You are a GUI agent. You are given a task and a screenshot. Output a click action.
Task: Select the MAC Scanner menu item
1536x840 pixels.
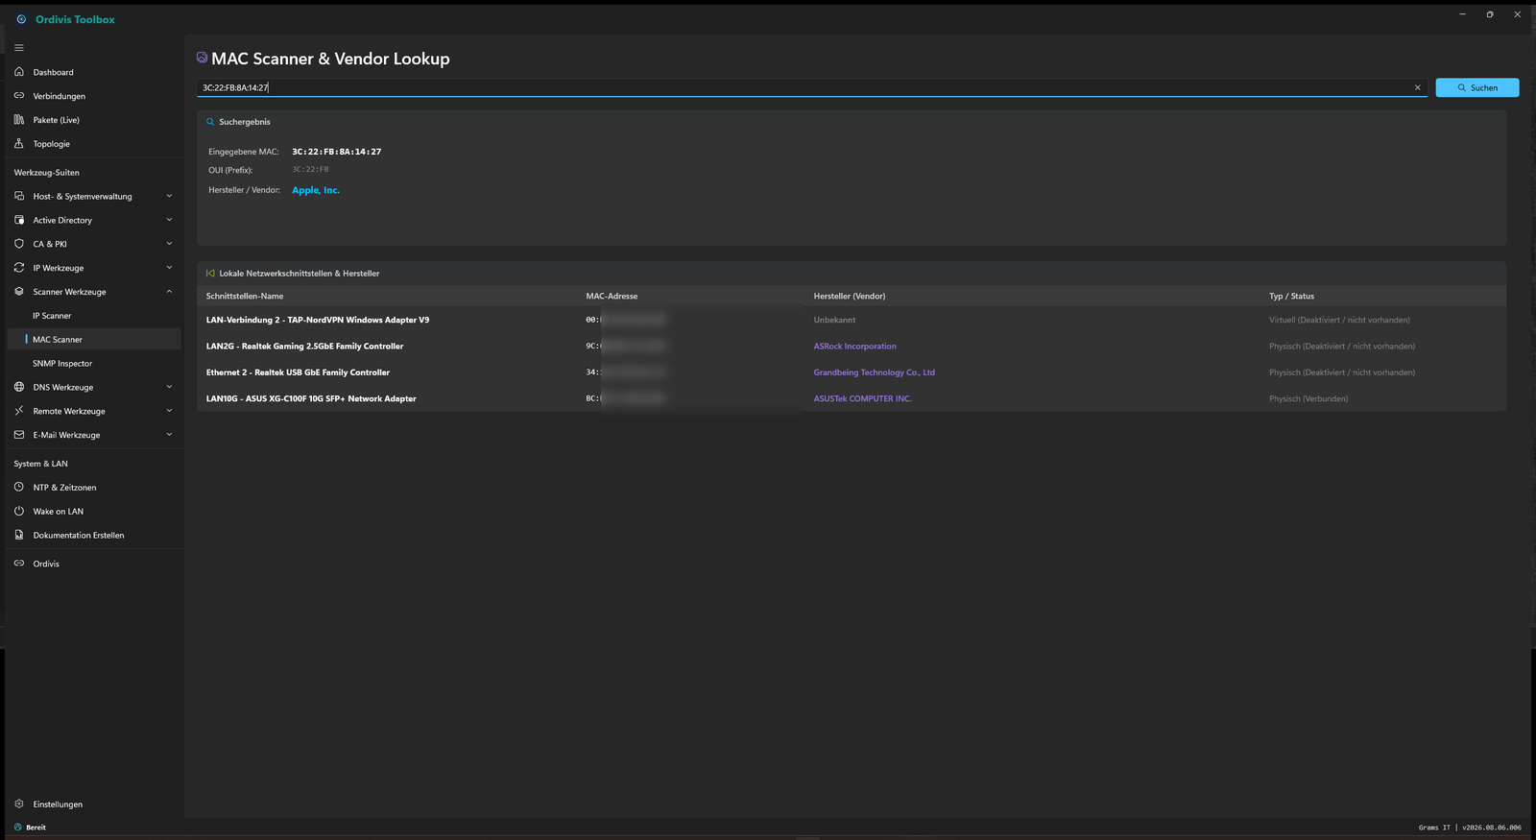(94, 340)
